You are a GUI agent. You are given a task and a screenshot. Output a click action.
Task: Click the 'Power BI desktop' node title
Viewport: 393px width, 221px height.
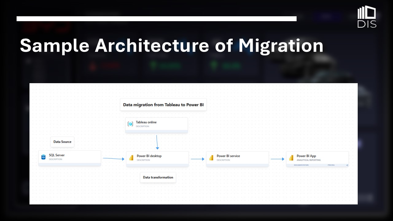(149, 156)
